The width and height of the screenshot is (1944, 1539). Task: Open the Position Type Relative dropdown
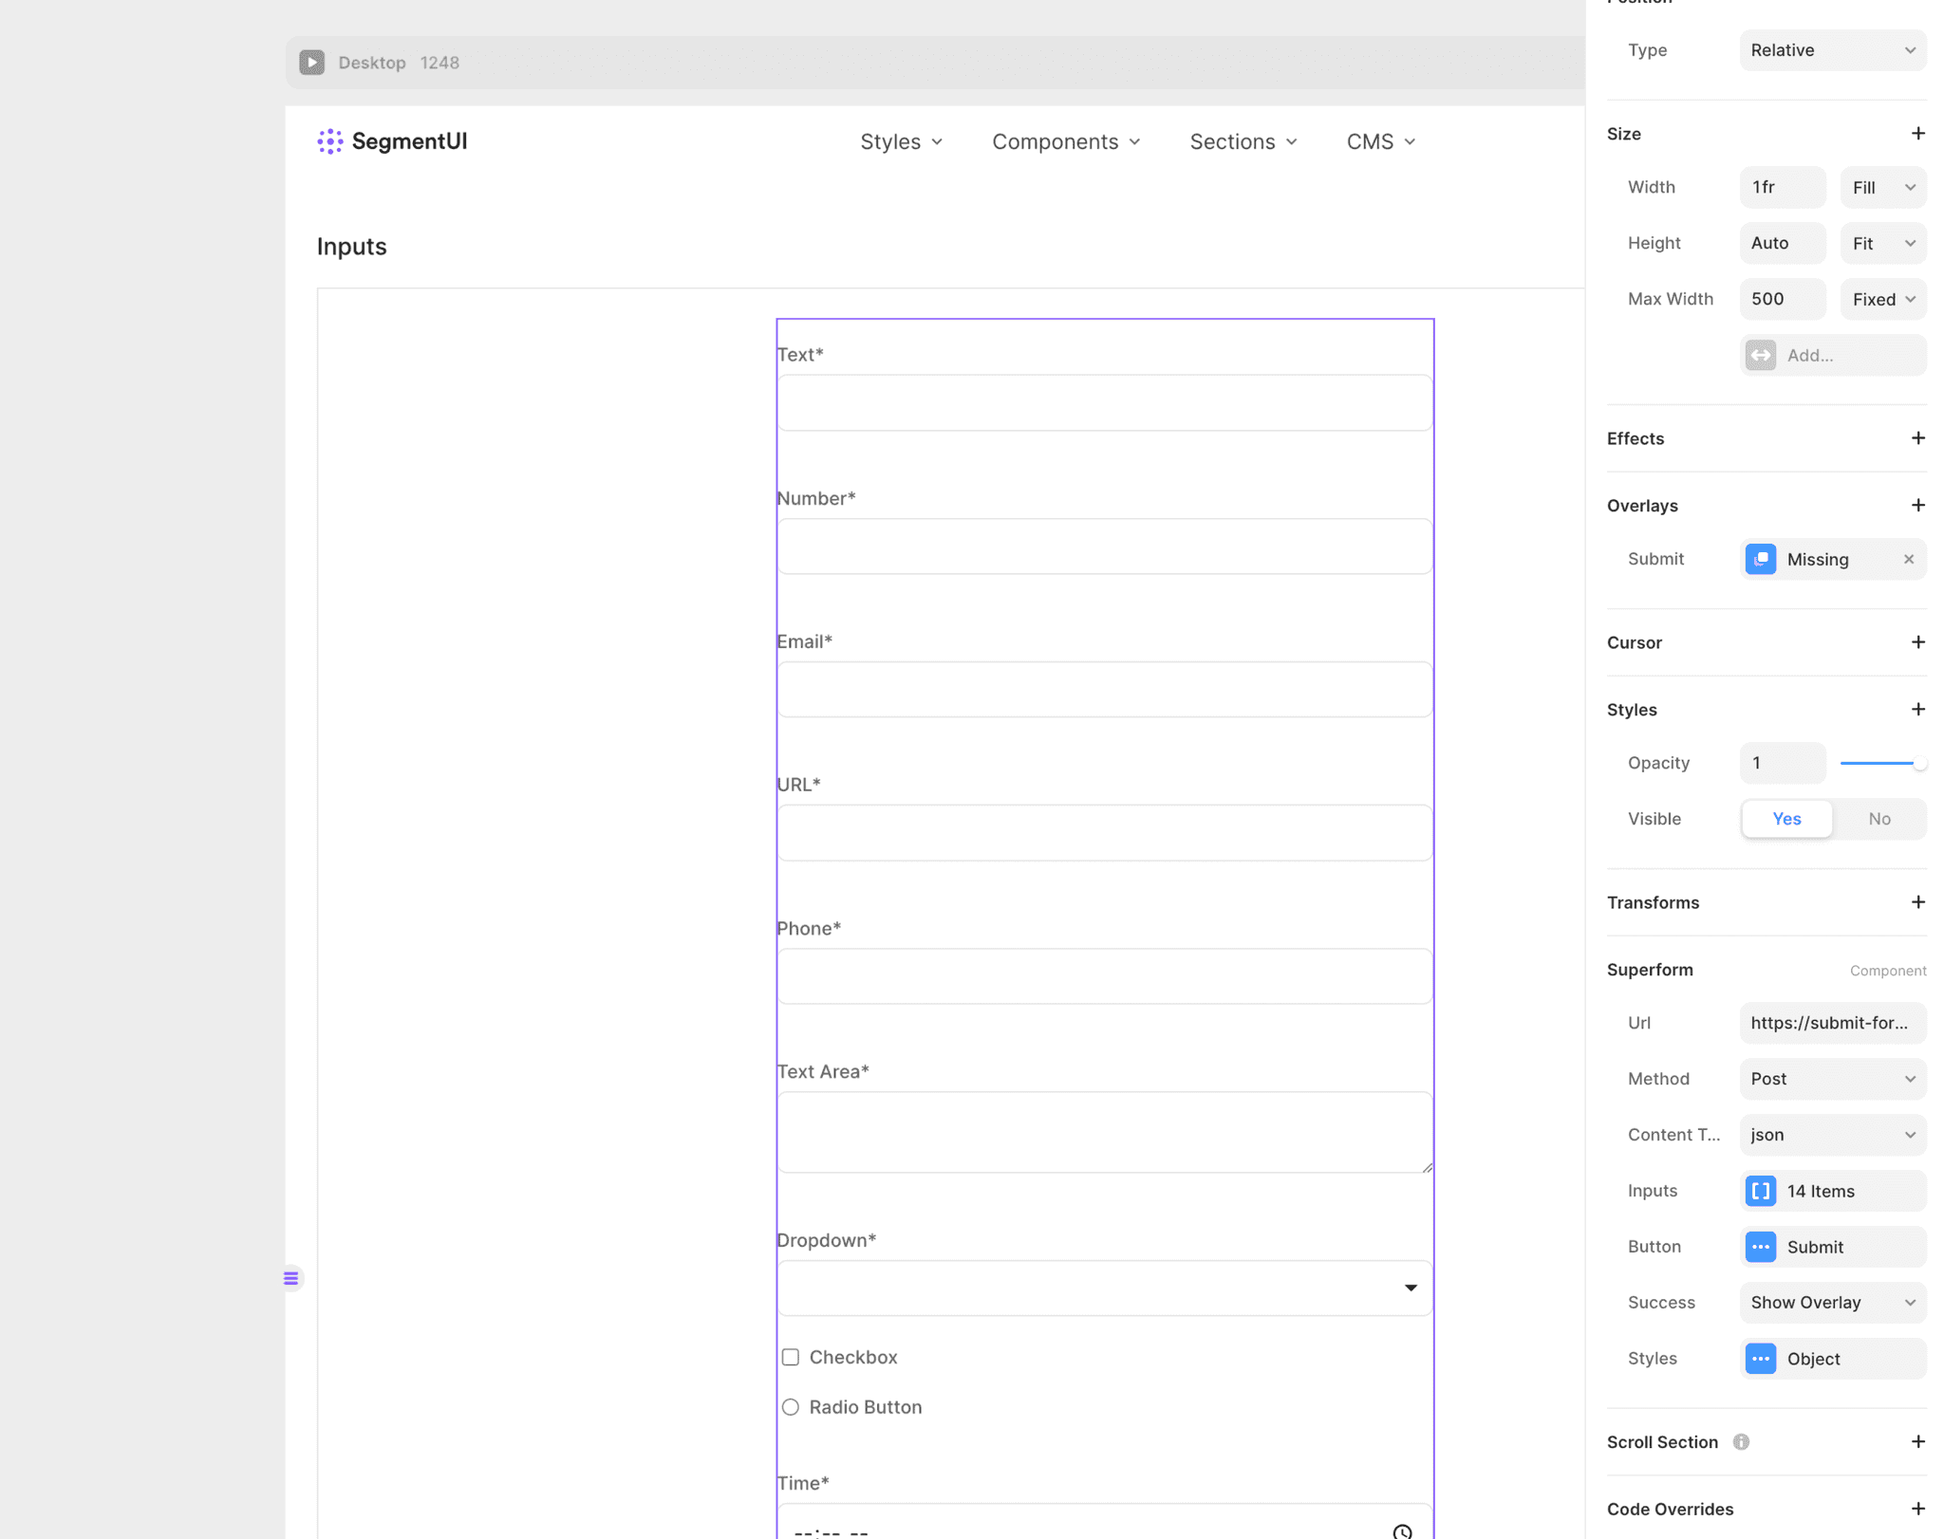[x=1832, y=49]
